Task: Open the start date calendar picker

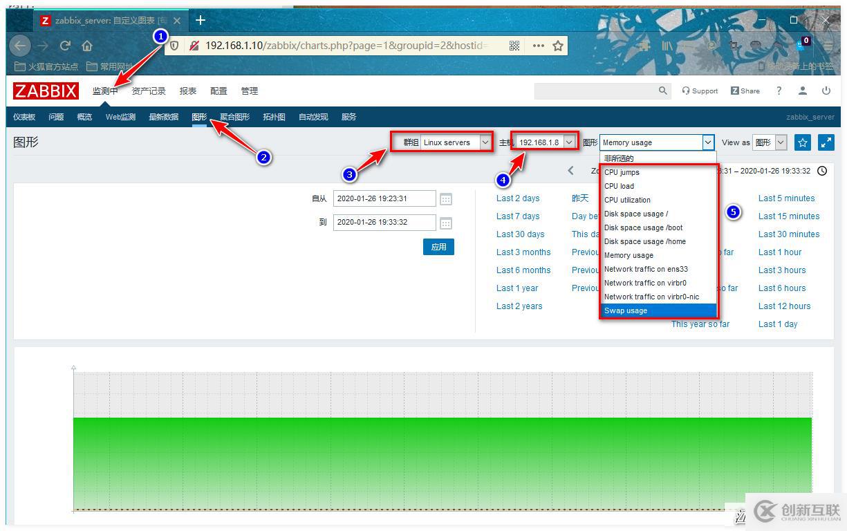Action: (x=446, y=199)
